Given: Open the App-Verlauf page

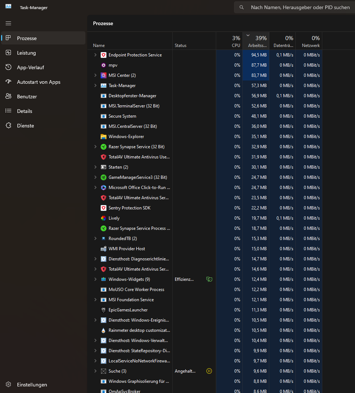Looking at the screenshot, I should pos(43,67).
